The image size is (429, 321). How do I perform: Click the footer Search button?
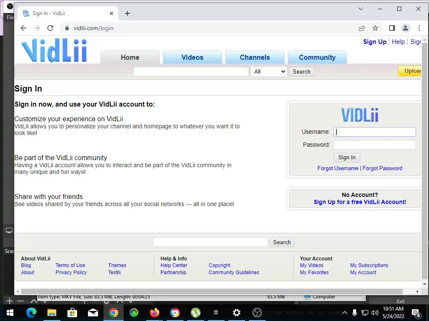[x=282, y=242]
